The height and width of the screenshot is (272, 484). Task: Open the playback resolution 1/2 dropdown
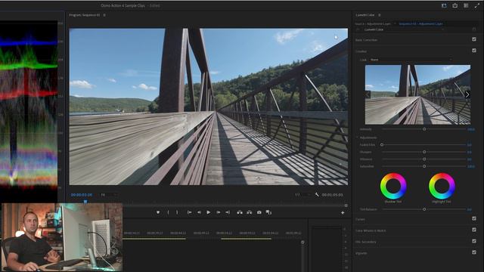pos(302,195)
